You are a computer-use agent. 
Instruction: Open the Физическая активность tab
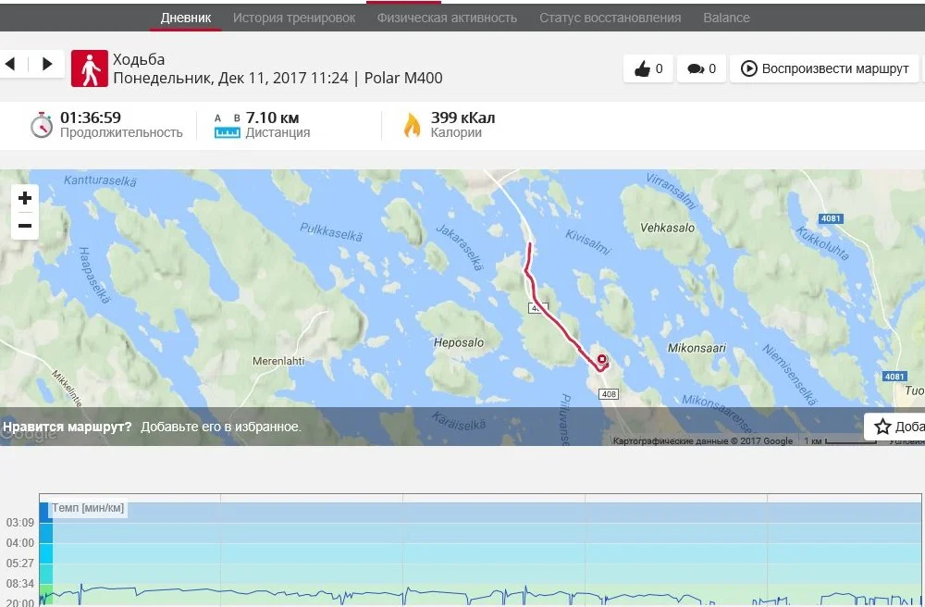[447, 18]
